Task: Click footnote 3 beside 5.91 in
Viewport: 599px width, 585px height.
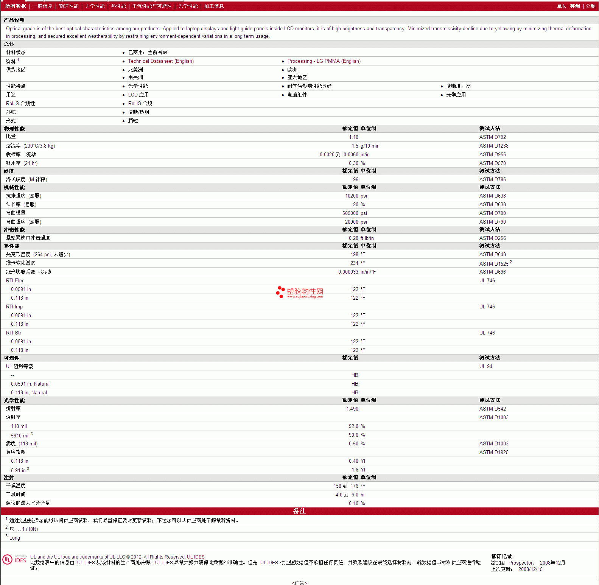Action: coord(28,468)
